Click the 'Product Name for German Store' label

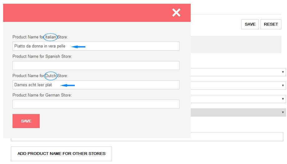coord(42,95)
